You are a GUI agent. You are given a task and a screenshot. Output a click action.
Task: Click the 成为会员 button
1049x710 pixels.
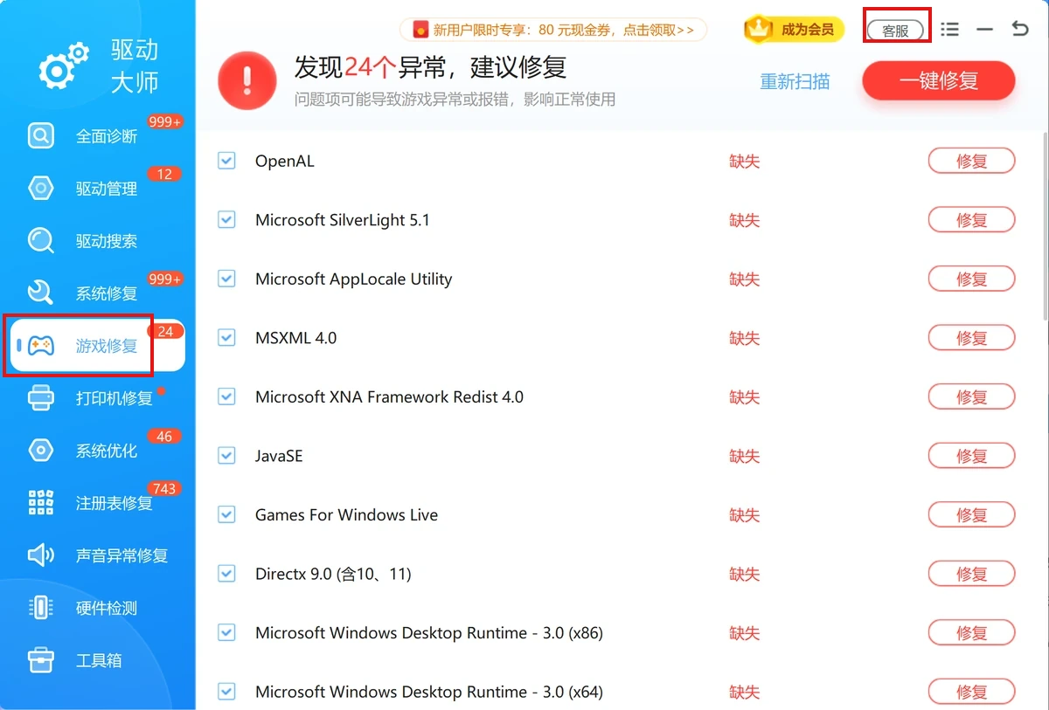(x=794, y=30)
